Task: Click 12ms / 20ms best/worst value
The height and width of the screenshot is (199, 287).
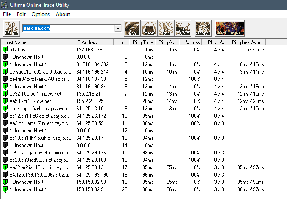Action: coord(251,101)
